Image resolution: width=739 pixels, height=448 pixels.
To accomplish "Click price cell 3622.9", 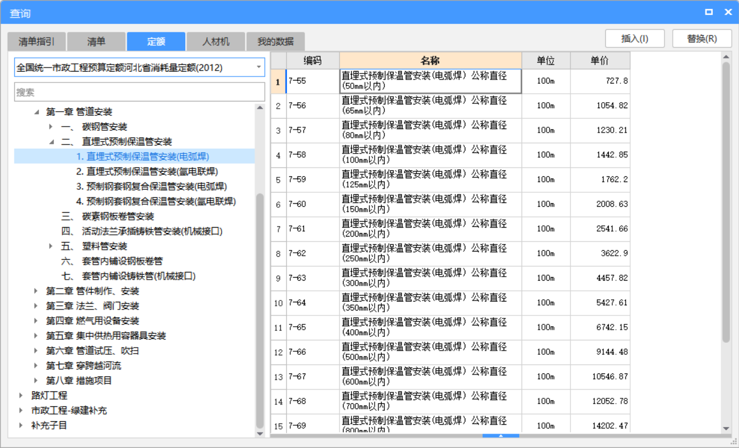I will (600, 253).
